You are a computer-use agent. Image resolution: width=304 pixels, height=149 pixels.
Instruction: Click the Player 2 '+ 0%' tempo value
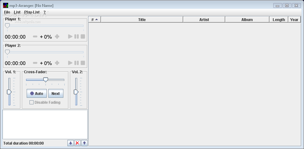tap(46, 63)
